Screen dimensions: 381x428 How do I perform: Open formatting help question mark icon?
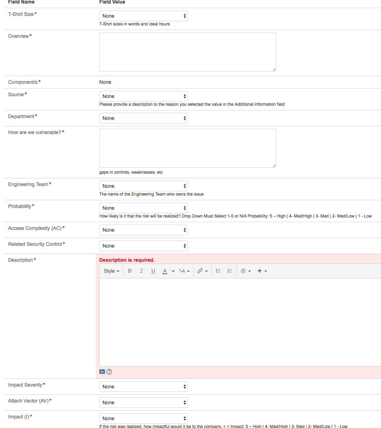109,372
